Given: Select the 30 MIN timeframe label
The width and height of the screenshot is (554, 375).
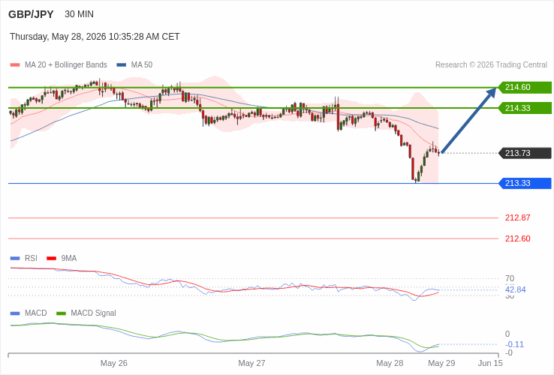Looking at the screenshot, I should coord(79,14).
